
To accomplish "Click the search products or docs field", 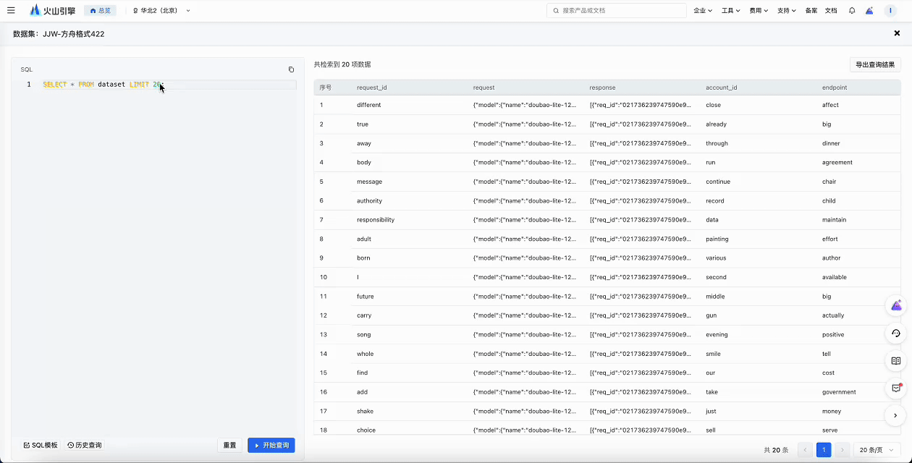I will pyautogui.click(x=617, y=11).
